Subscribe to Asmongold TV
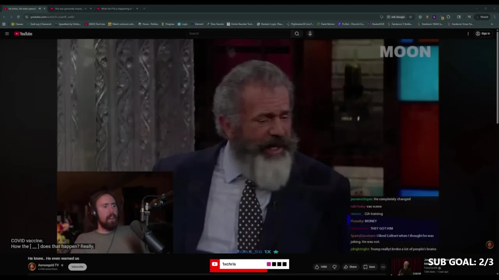The image size is (499, 280). (x=77, y=267)
